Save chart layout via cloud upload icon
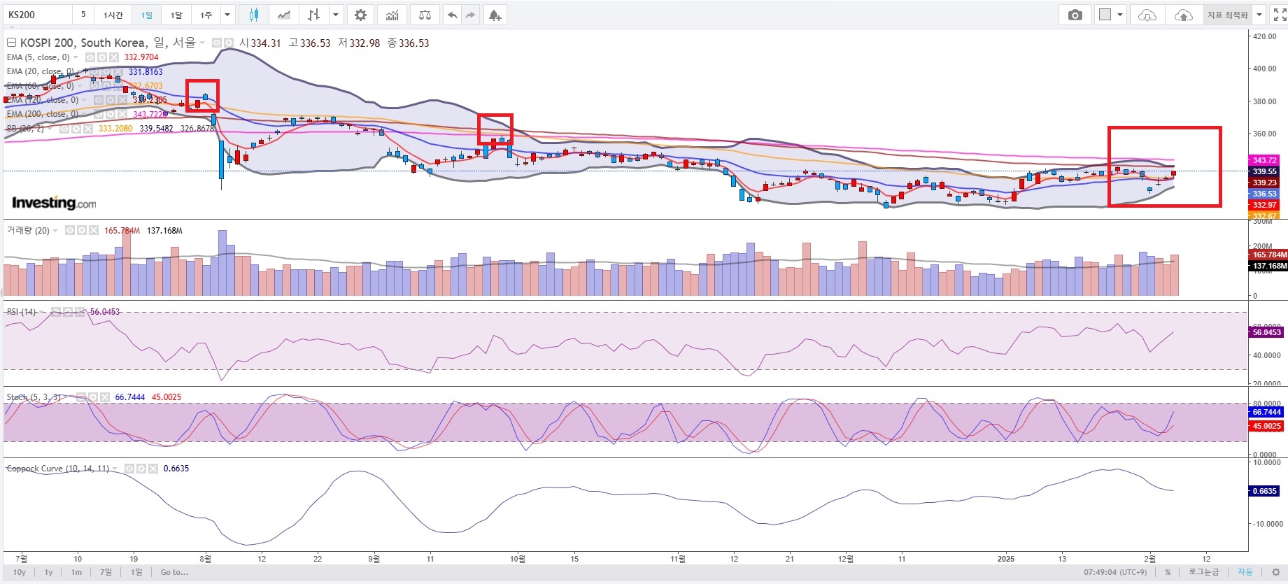 (x=1183, y=15)
